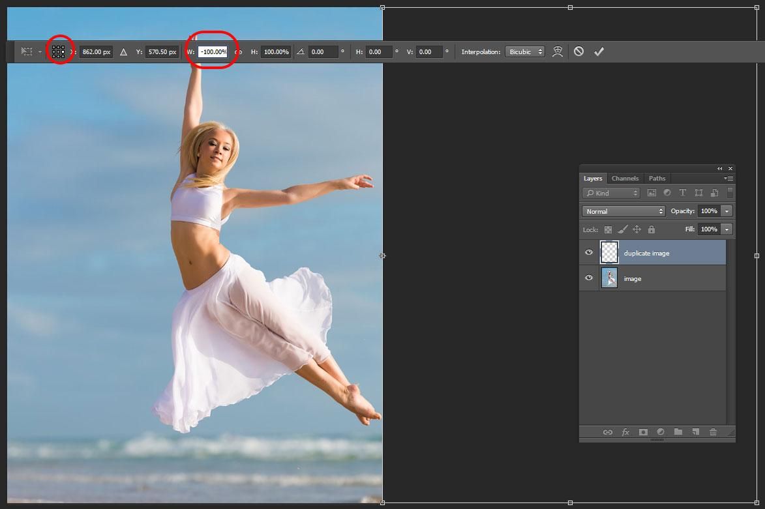Switch to the Paths tab
Image resolution: width=765 pixels, height=509 pixels.
657,178
